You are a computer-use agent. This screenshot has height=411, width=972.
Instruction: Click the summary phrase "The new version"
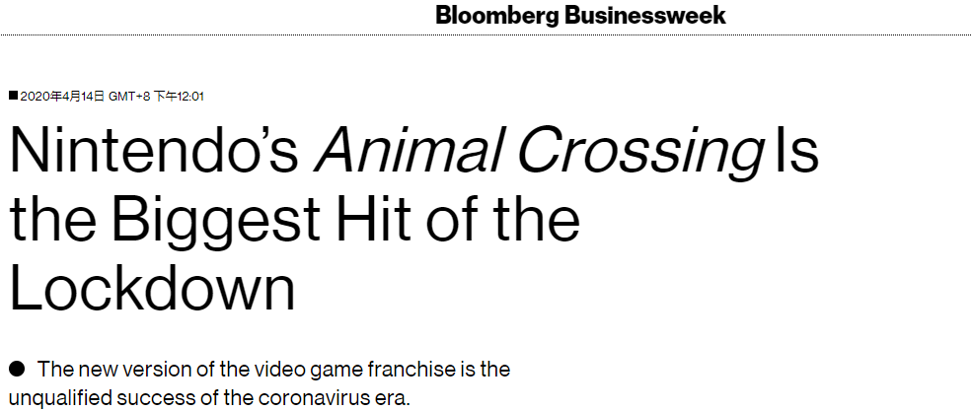click(101, 370)
